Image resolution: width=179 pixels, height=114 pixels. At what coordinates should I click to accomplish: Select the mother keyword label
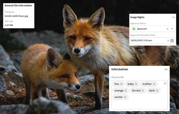(147, 84)
